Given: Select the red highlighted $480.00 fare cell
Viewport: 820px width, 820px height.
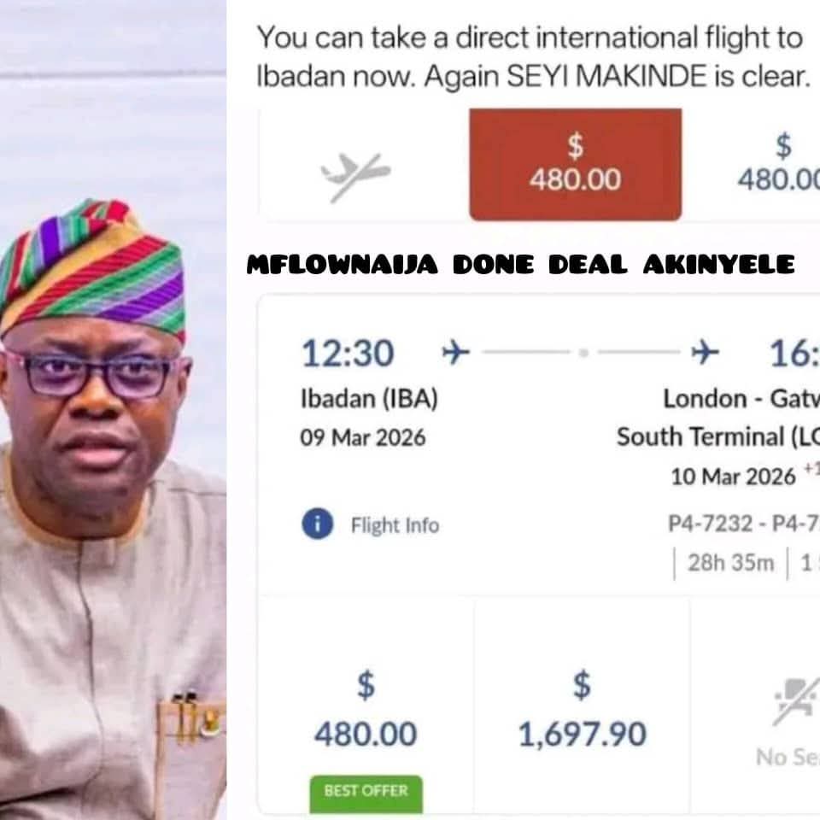Looking at the screenshot, I should (x=575, y=164).
